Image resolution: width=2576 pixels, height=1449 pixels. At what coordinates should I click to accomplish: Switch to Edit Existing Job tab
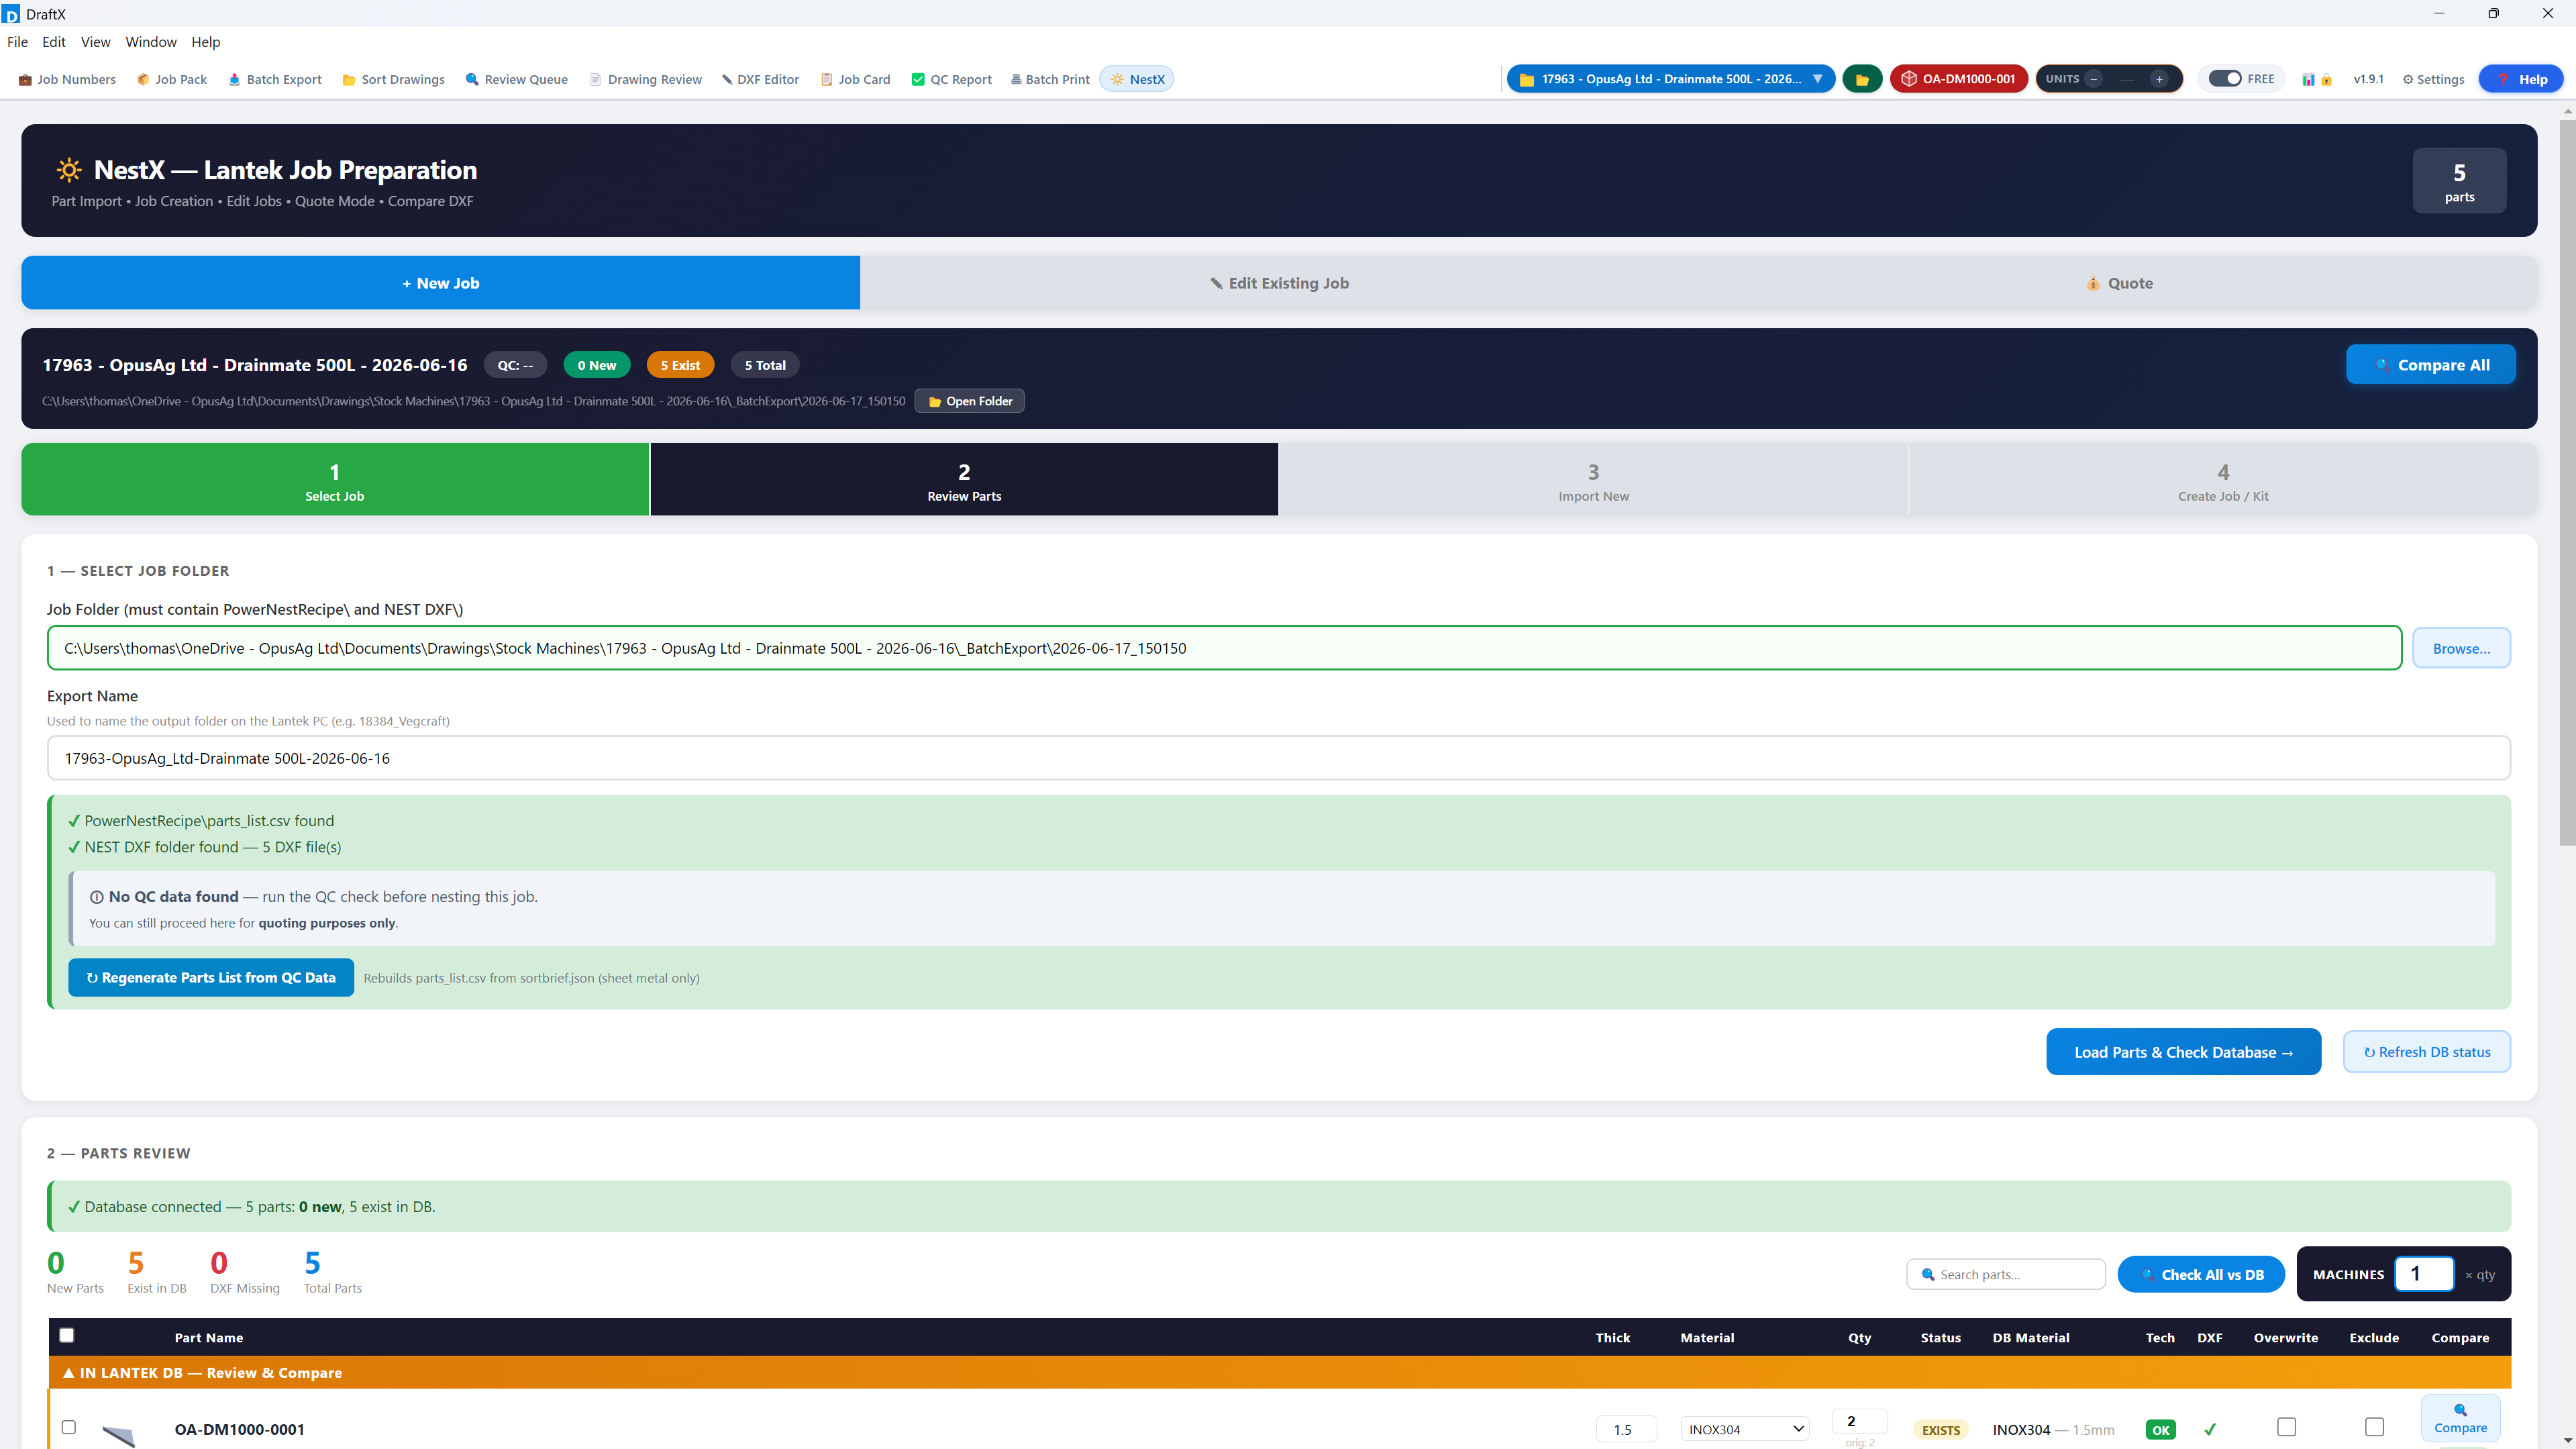click(x=1279, y=283)
